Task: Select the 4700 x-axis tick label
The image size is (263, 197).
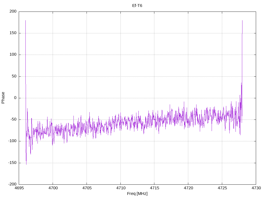Action: [53, 188]
